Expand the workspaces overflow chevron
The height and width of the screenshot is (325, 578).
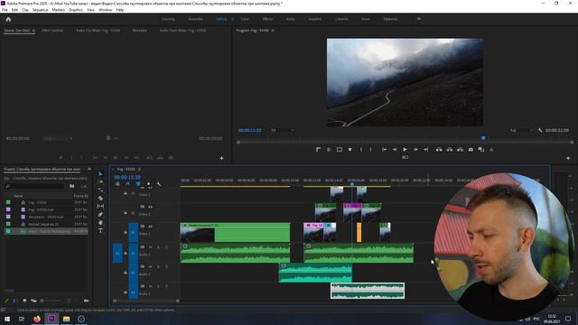click(x=419, y=19)
